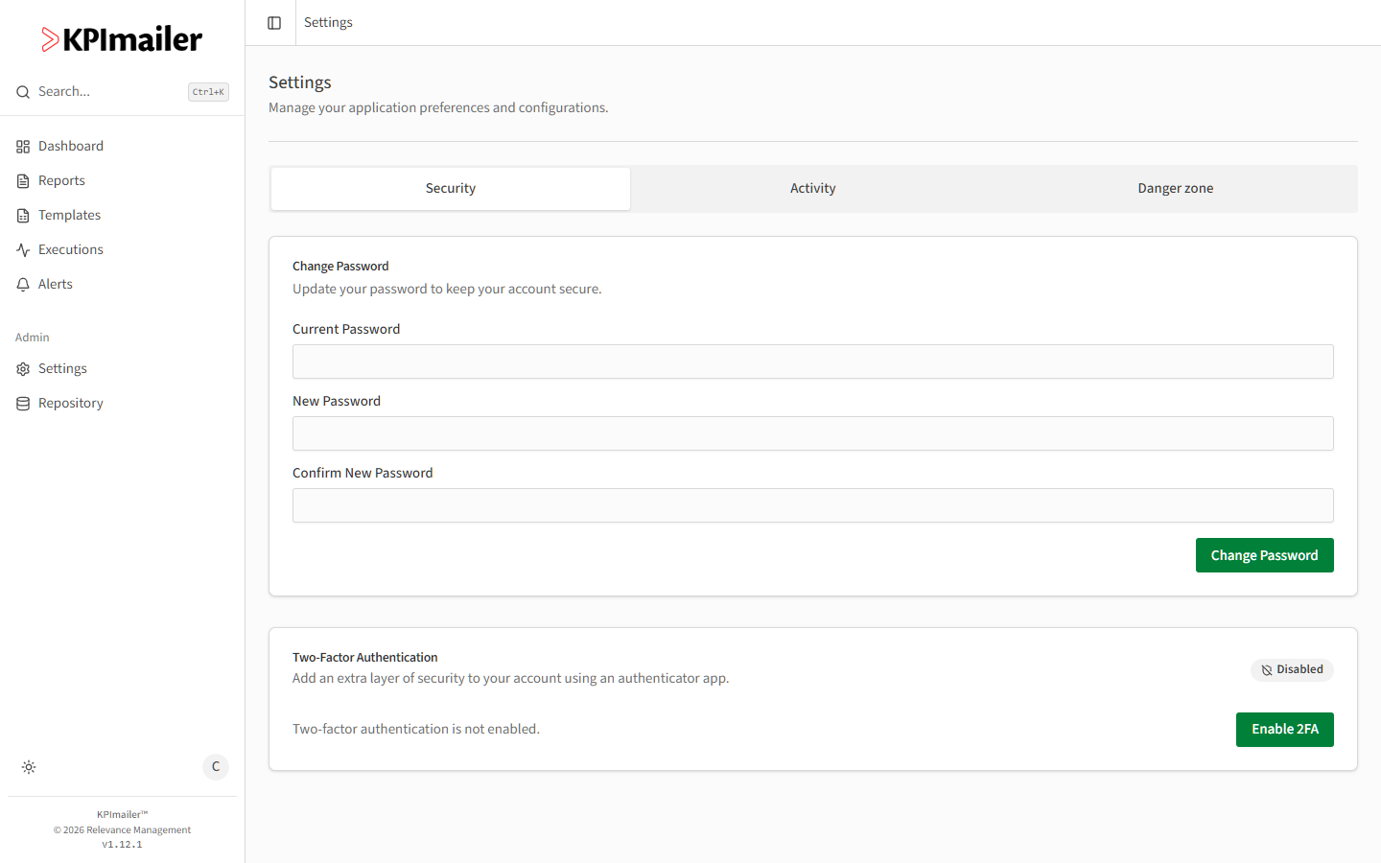Focus the New Password field
Screen dimensions: 1381x863
[813, 433]
